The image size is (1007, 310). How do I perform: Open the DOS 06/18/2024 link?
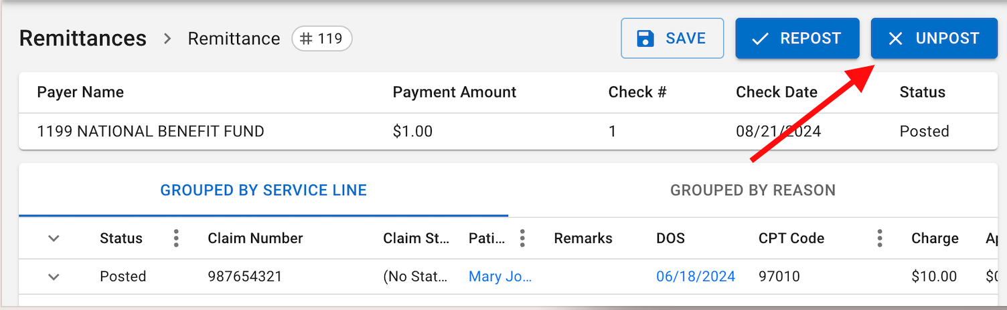pos(696,277)
